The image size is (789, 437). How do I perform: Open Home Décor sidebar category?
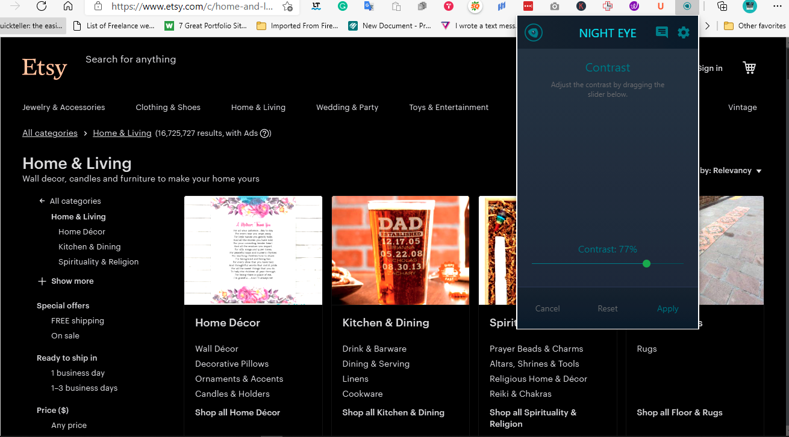(x=82, y=231)
